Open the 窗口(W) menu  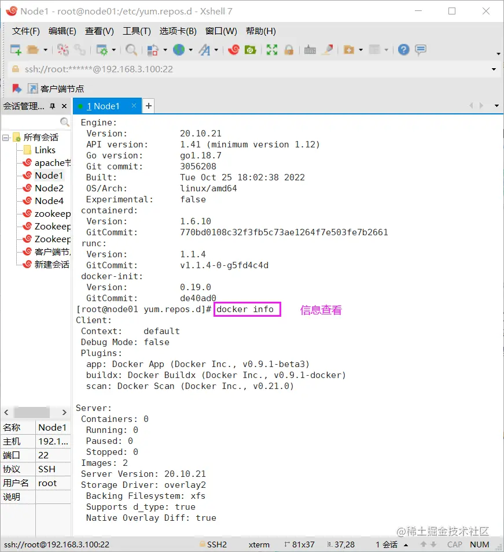tap(221, 31)
